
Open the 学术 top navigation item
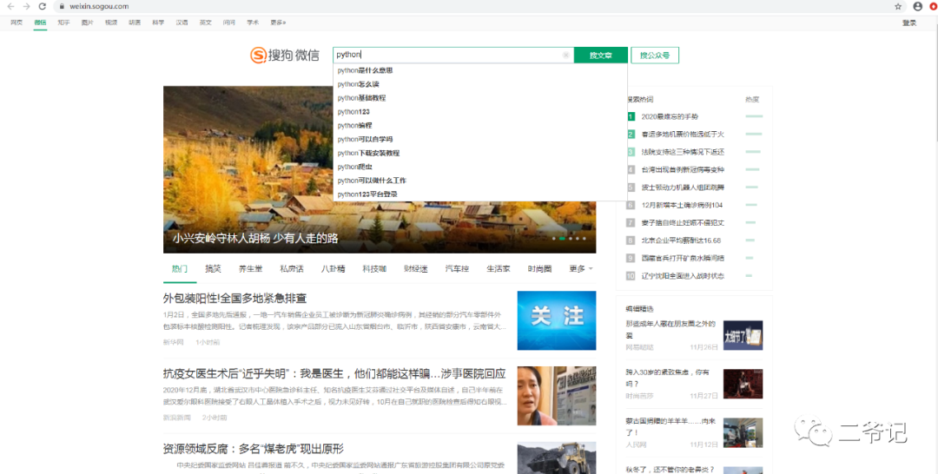253,22
